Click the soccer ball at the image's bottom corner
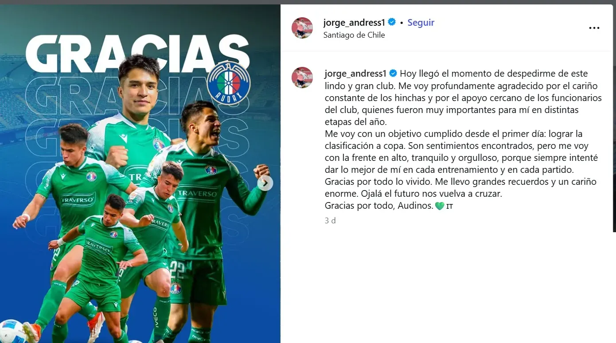The image size is (616, 343). point(12,331)
